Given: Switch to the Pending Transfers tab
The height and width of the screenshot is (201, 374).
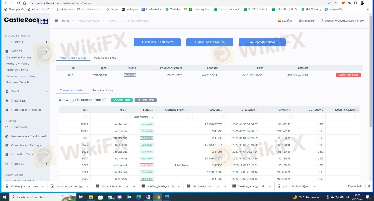Looking at the screenshot, I should click(x=105, y=58).
